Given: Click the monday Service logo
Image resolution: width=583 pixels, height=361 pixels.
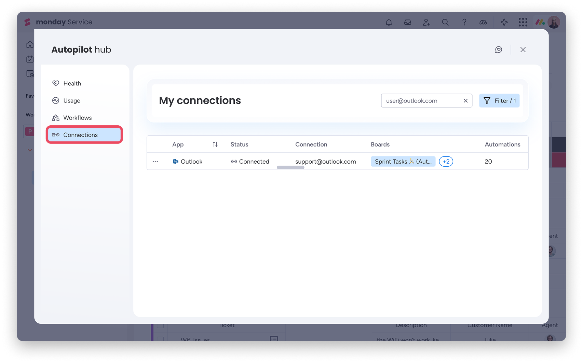Looking at the screenshot, I should (x=58, y=22).
